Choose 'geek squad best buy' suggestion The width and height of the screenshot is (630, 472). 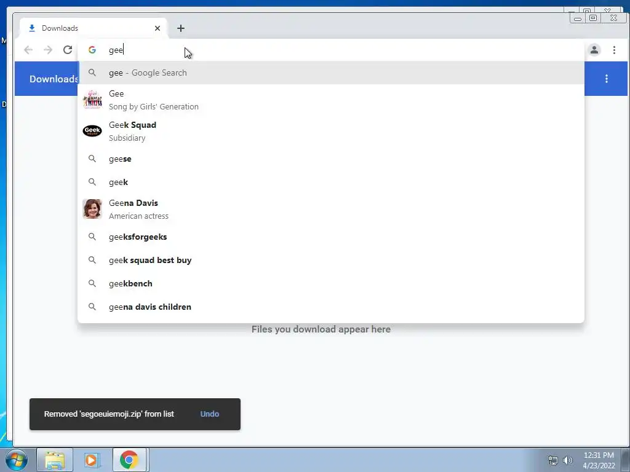(330, 260)
